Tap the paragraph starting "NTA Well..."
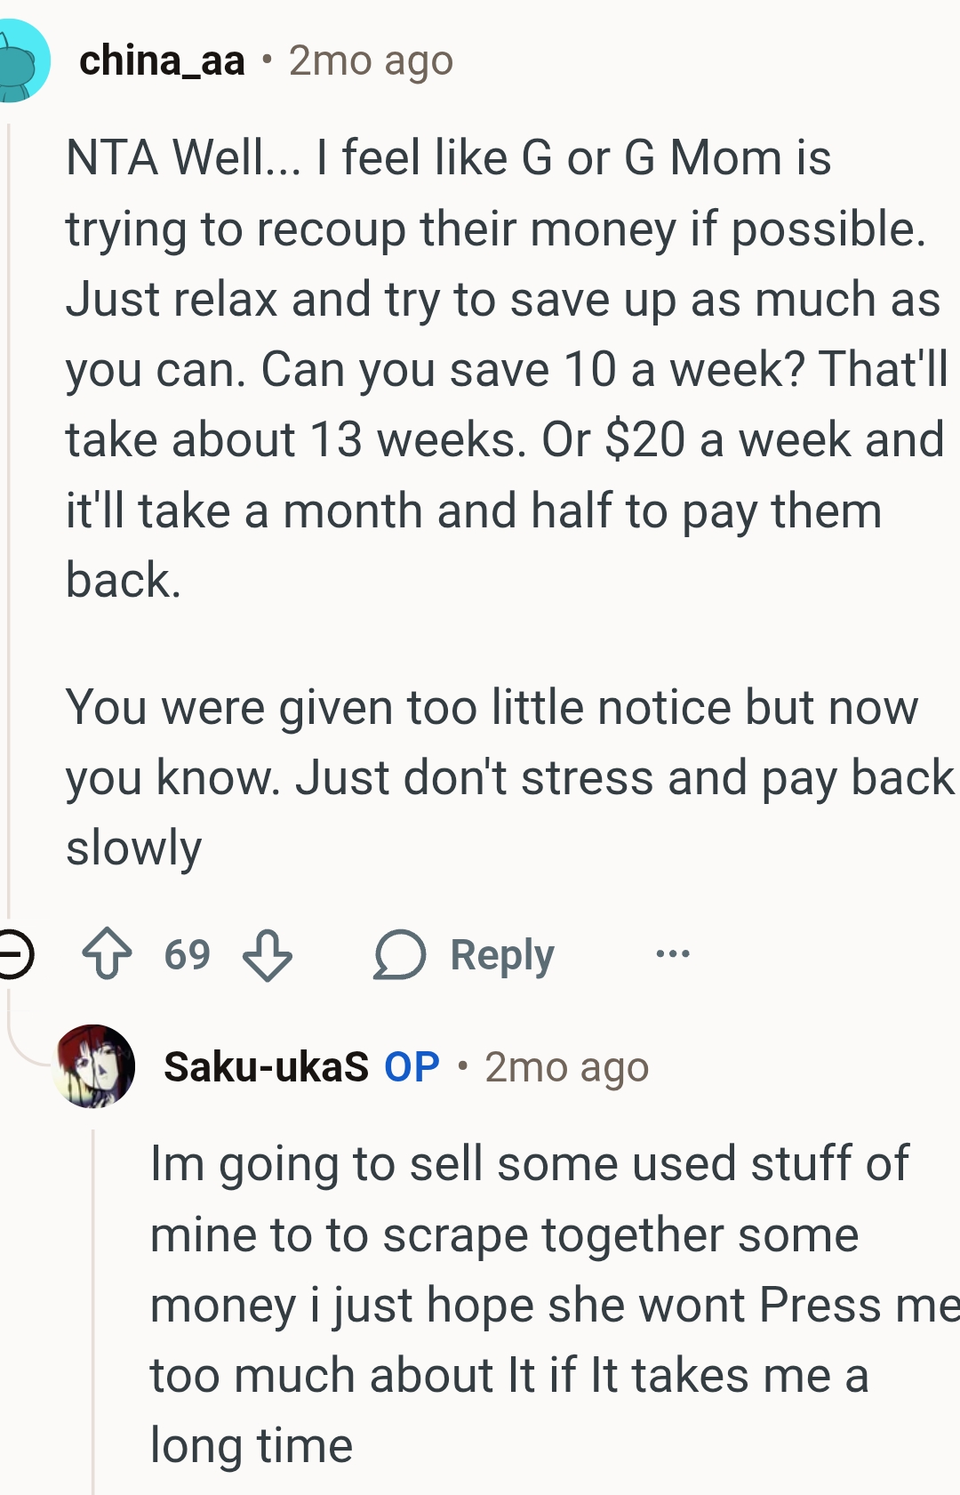960x1495 pixels. point(498,369)
